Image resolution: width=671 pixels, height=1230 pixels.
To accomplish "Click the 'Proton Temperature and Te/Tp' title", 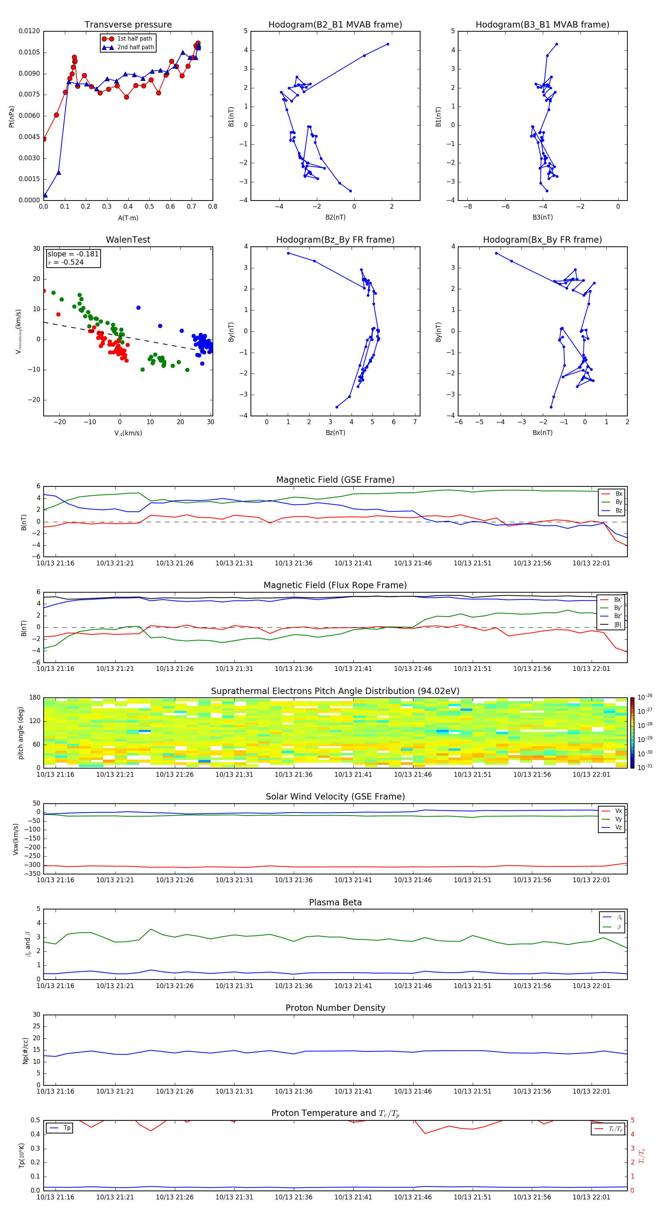I will (x=335, y=1113).
